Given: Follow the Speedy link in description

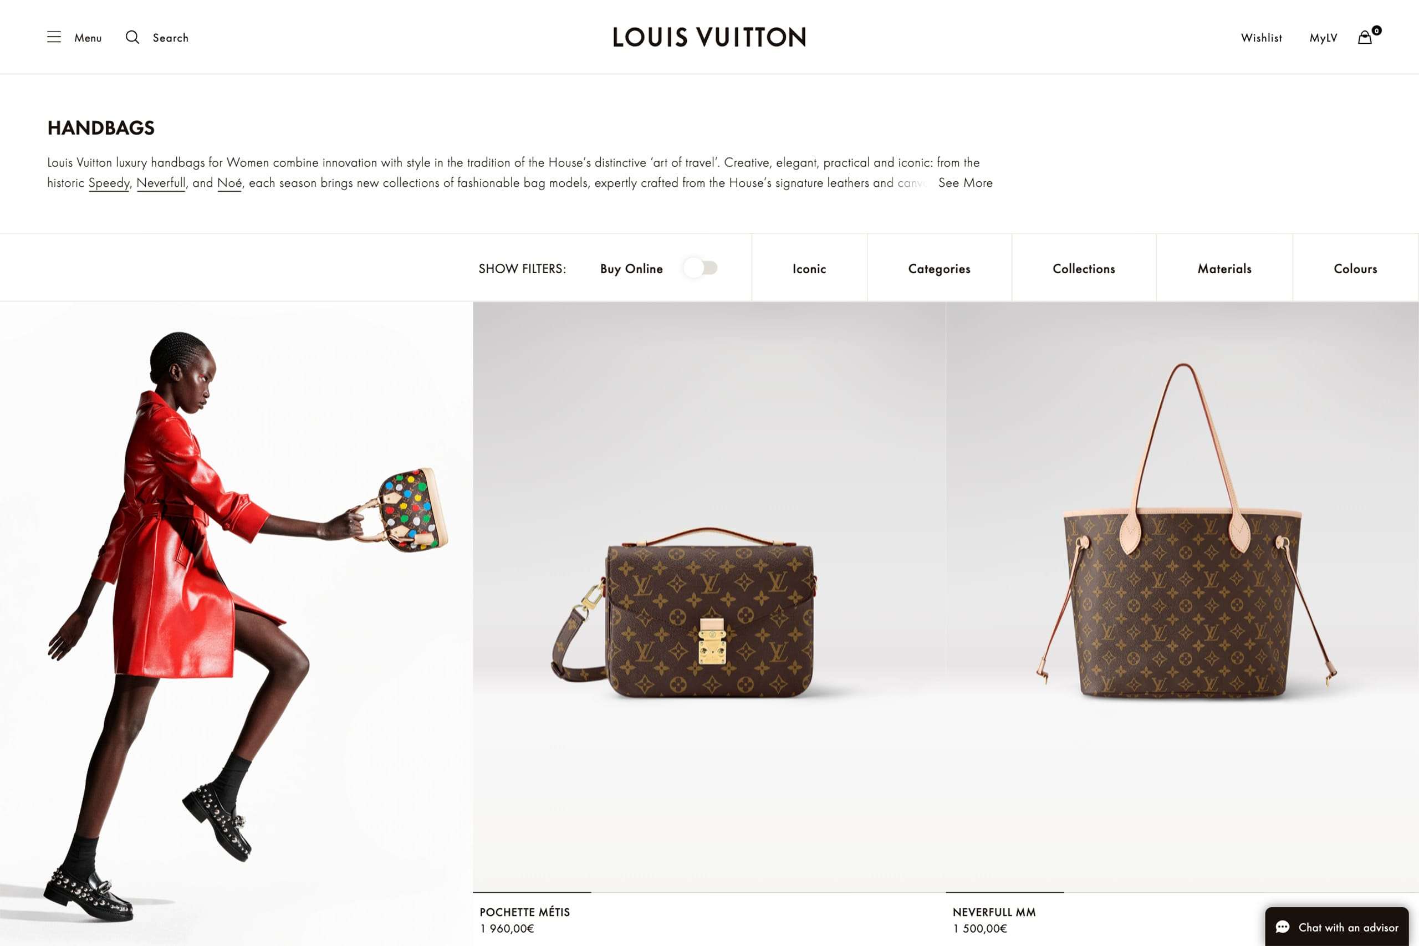Looking at the screenshot, I should pyautogui.click(x=109, y=183).
